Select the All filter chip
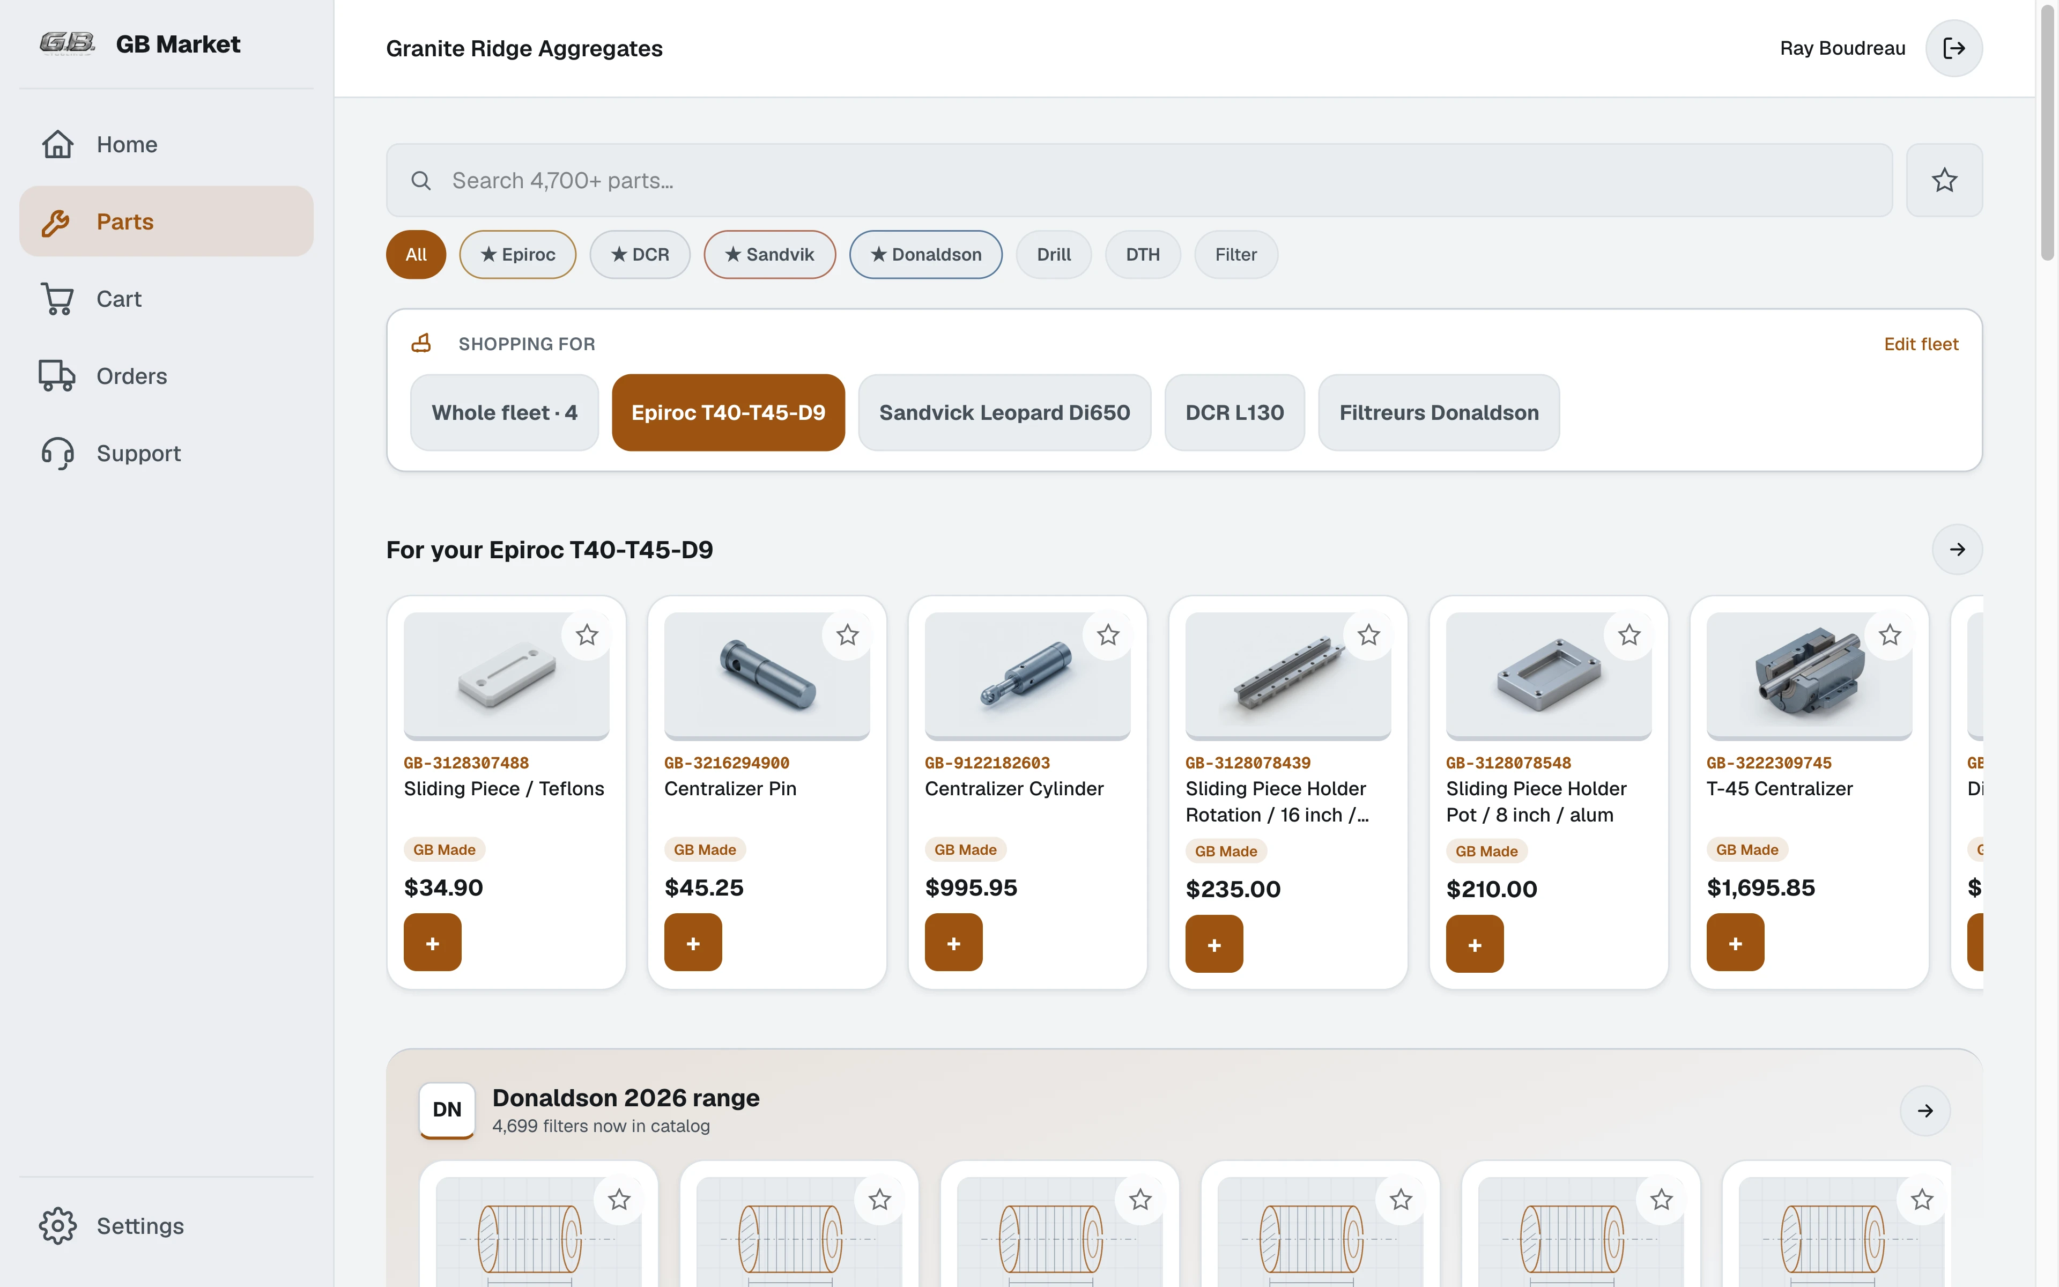The height and width of the screenshot is (1287, 2059). 416,255
